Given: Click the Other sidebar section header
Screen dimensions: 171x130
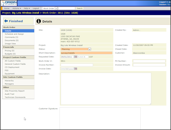Looking at the screenshot, I should pyautogui.click(x=18, y=87).
